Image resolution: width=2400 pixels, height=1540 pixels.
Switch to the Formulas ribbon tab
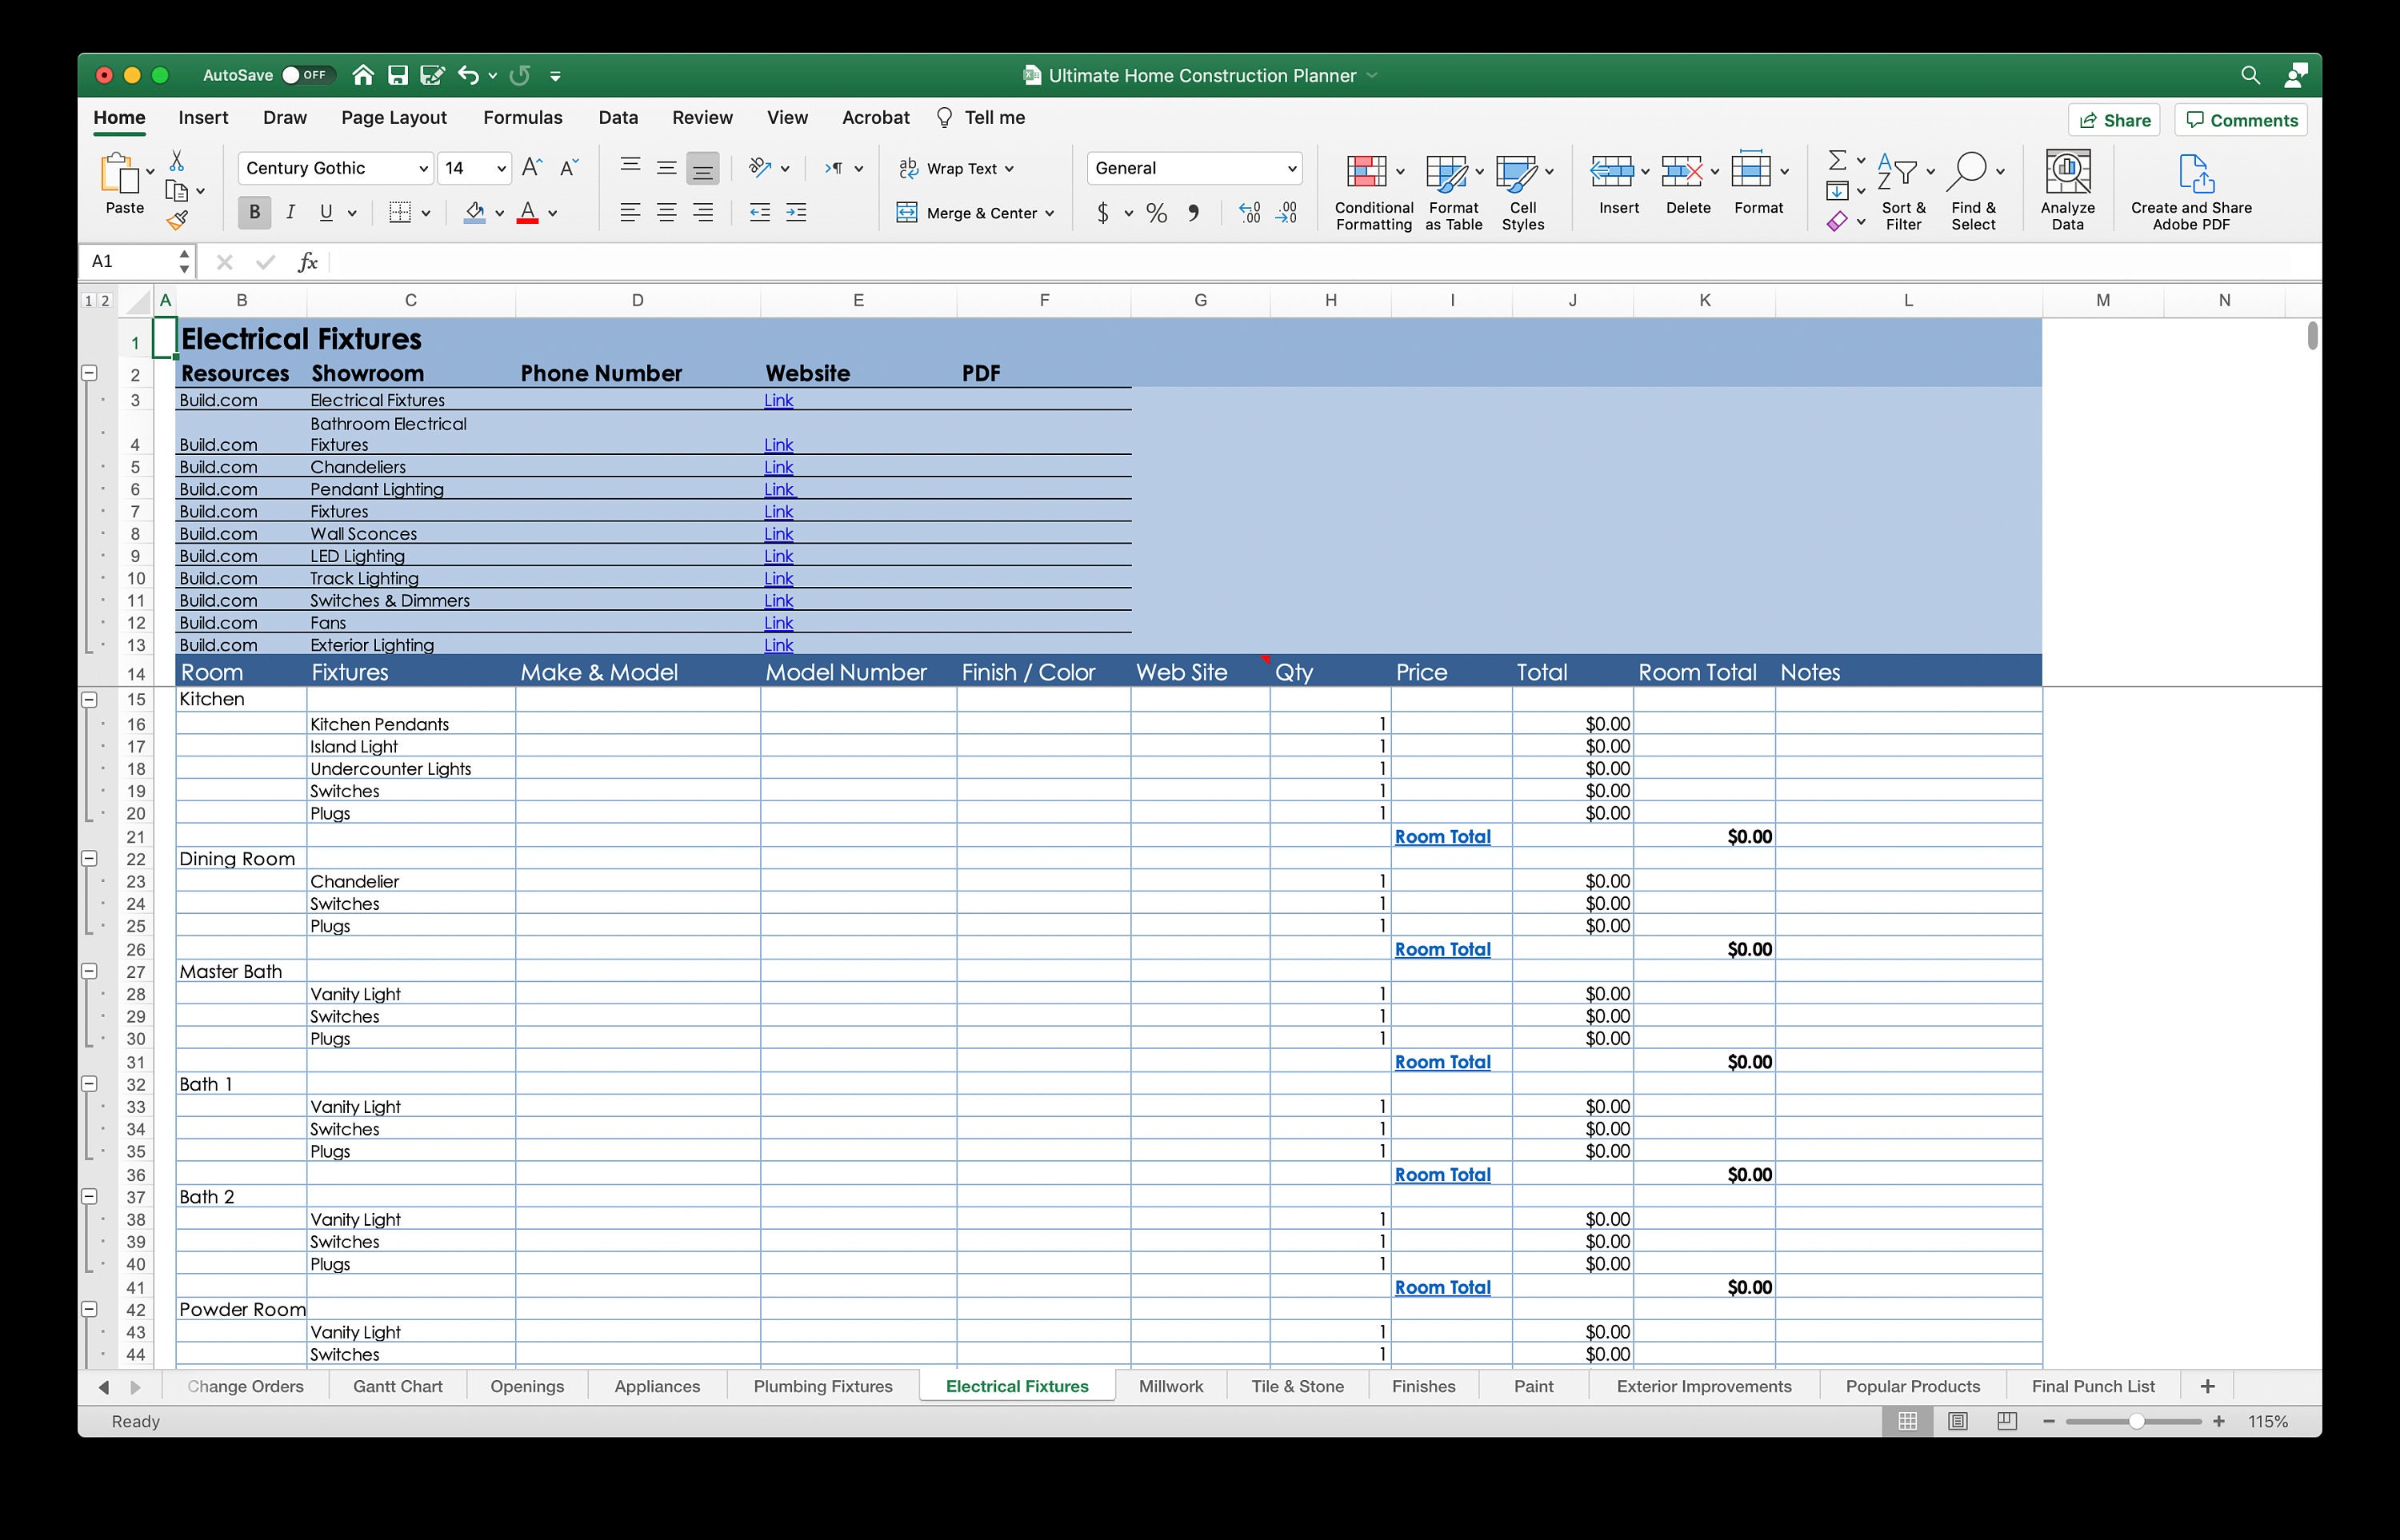point(522,117)
